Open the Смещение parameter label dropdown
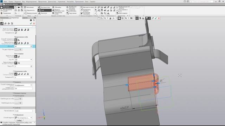The height and width of the screenshot is (126, 225). coord(9,77)
